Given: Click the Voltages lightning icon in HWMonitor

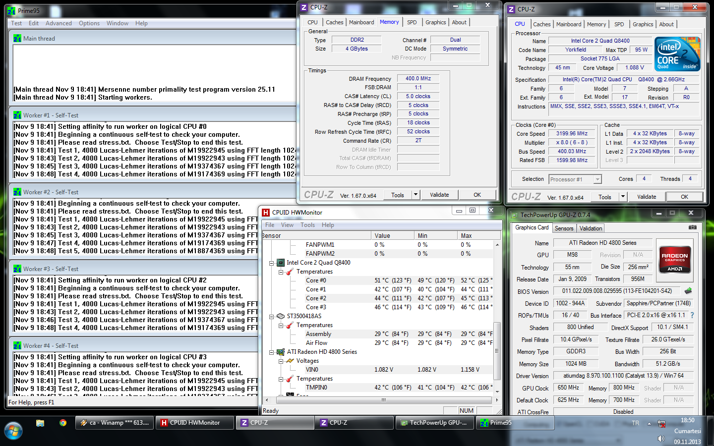Looking at the screenshot, I should tap(290, 361).
